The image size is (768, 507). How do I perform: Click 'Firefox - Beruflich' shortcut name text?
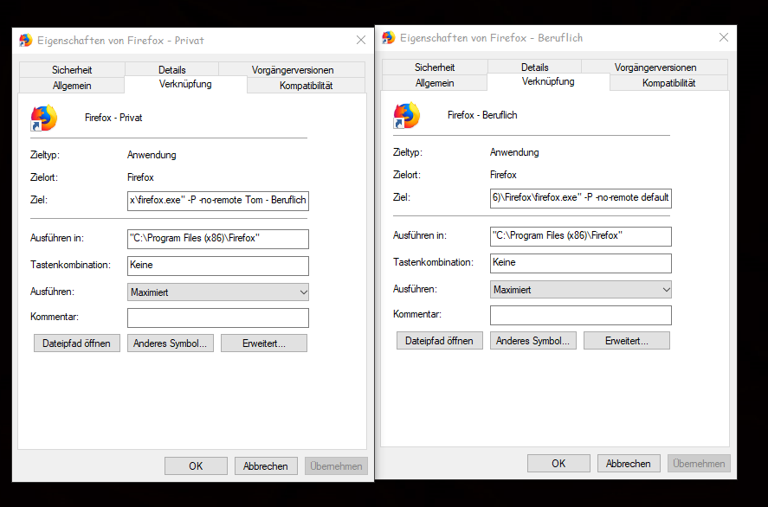coord(482,115)
